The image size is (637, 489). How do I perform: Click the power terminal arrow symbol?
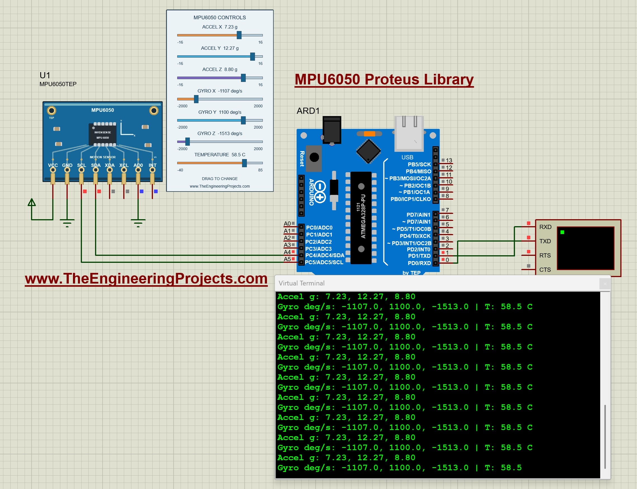point(32,203)
